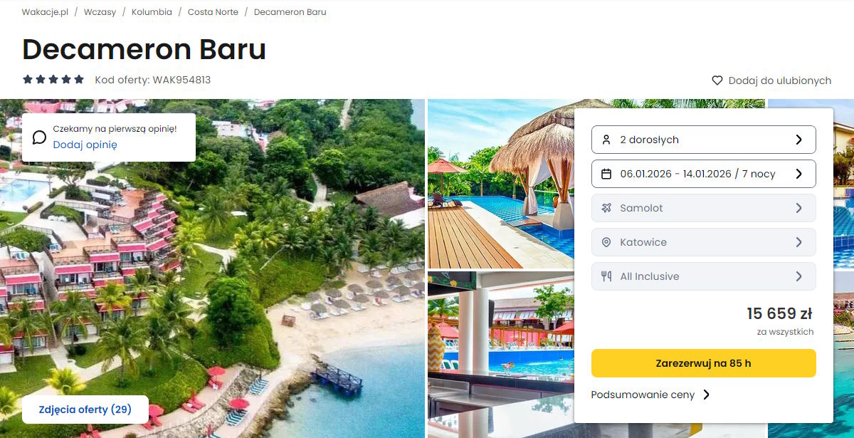Viewport: 854px width, 438px height.
Task: Expand the Samolot transport chevron
Action: click(x=799, y=208)
